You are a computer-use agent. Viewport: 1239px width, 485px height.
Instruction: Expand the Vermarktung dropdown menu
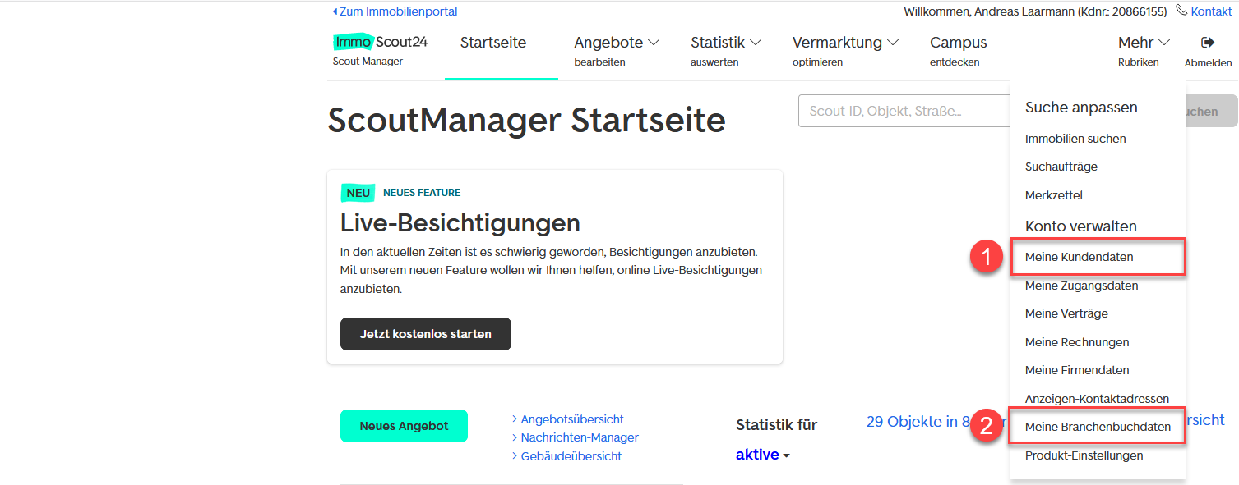pyautogui.click(x=844, y=43)
